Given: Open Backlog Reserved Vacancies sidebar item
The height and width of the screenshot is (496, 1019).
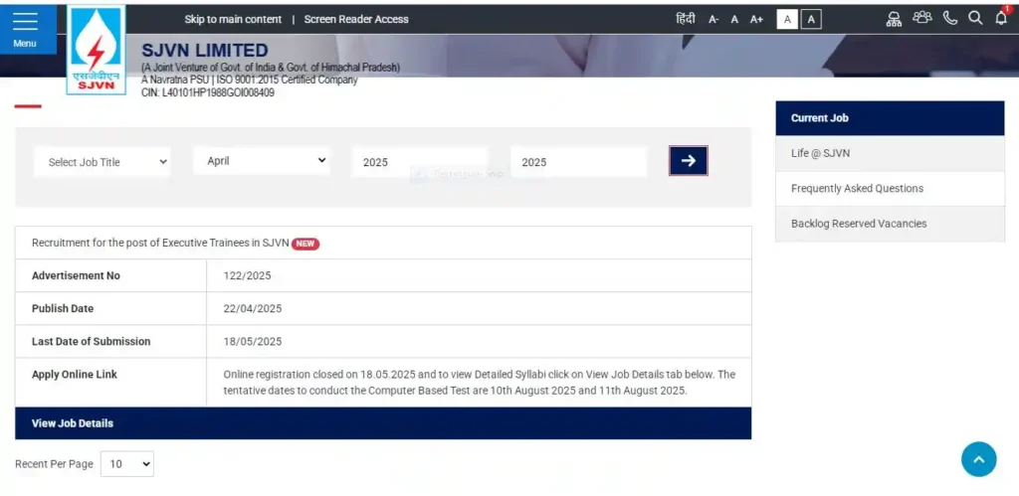Looking at the screenshot, I should tap(890, 224).
